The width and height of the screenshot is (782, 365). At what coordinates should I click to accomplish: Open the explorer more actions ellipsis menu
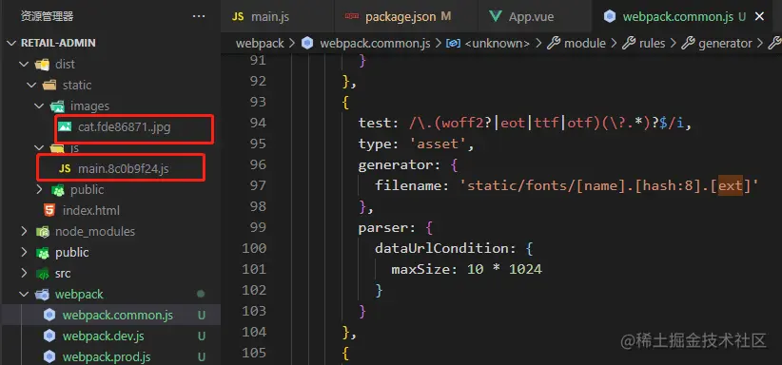[x=199, y=16]
